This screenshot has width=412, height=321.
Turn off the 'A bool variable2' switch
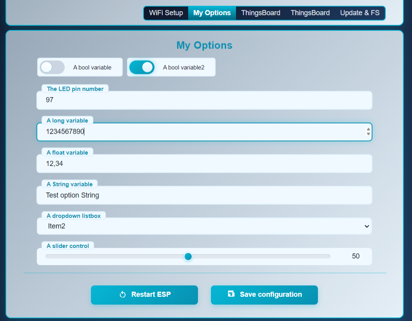pos(142,67)
